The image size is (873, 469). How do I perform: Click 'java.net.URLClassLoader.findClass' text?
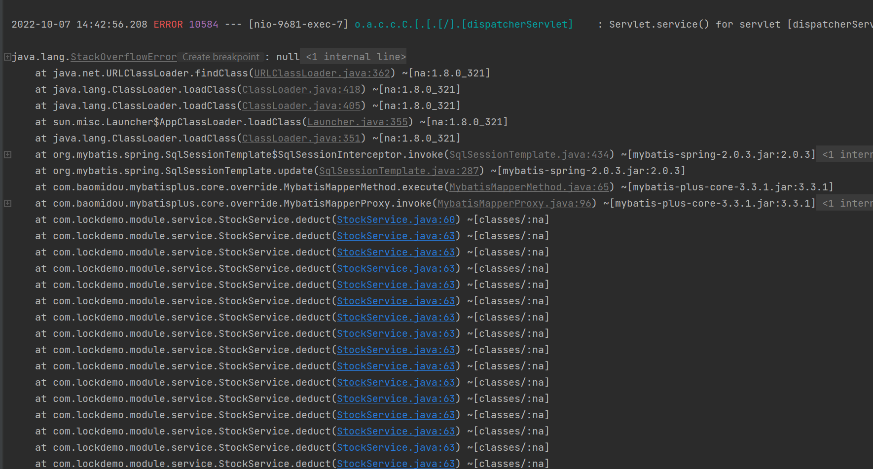[x=150, y=73]
